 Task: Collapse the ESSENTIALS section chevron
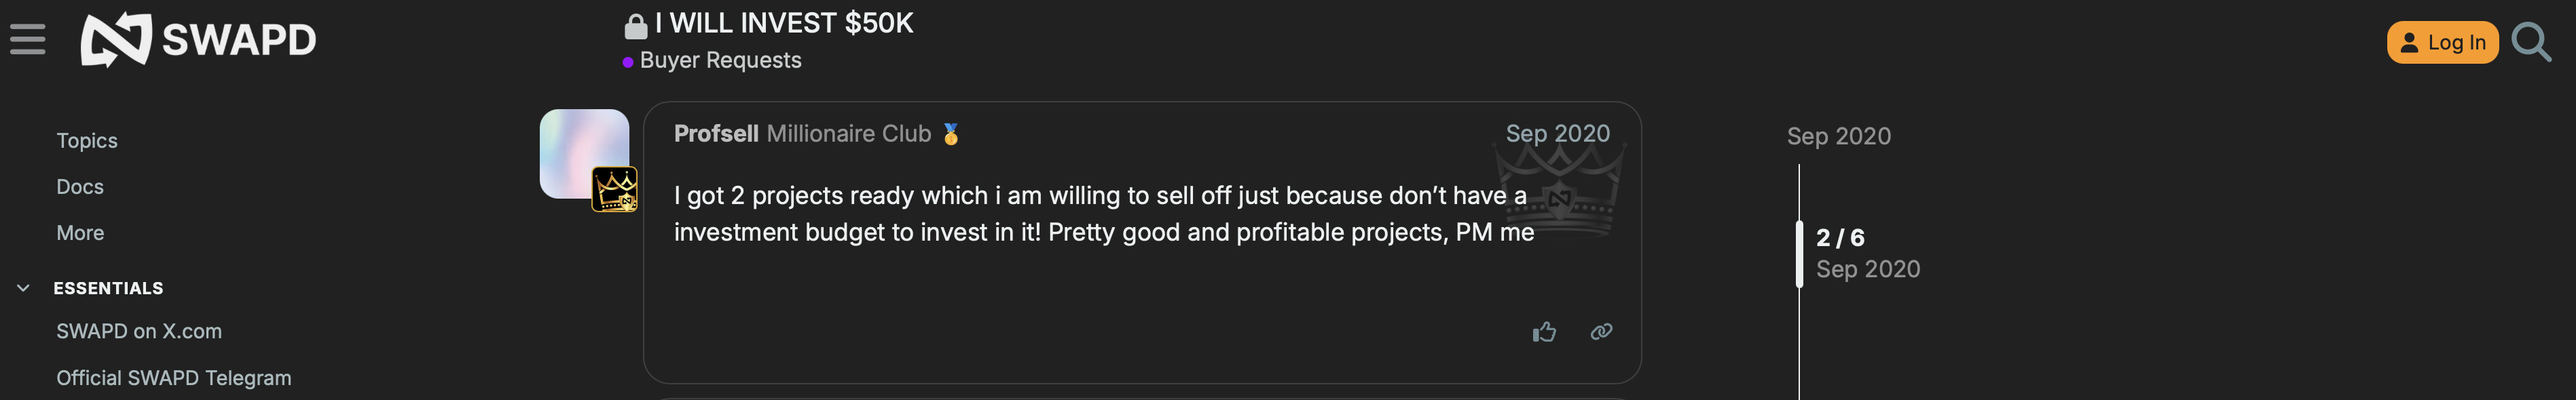(x=23, y=288)
